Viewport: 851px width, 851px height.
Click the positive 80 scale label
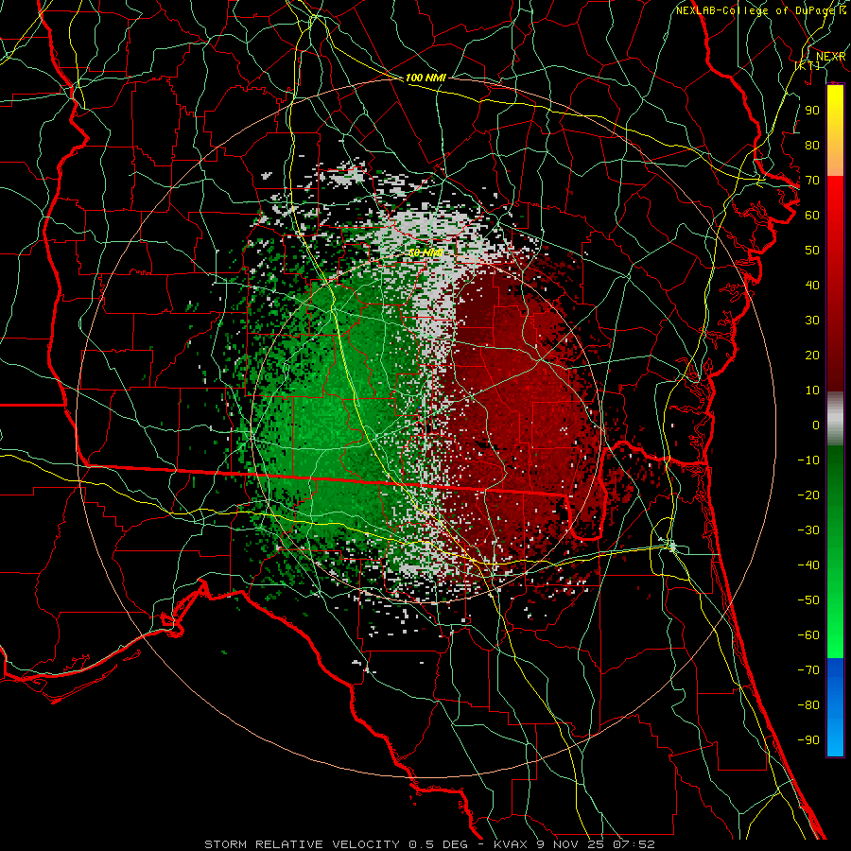(812, 145)
